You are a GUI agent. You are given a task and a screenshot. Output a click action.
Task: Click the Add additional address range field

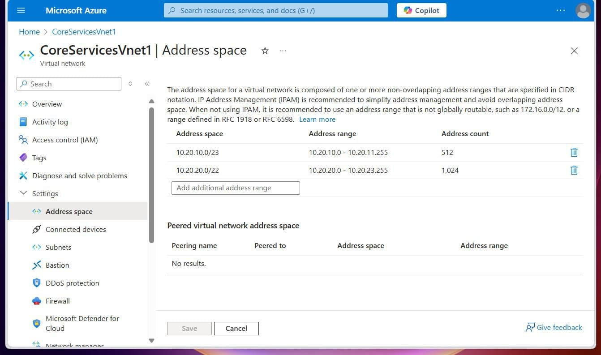pyautogui.click(x=235, y=188)
